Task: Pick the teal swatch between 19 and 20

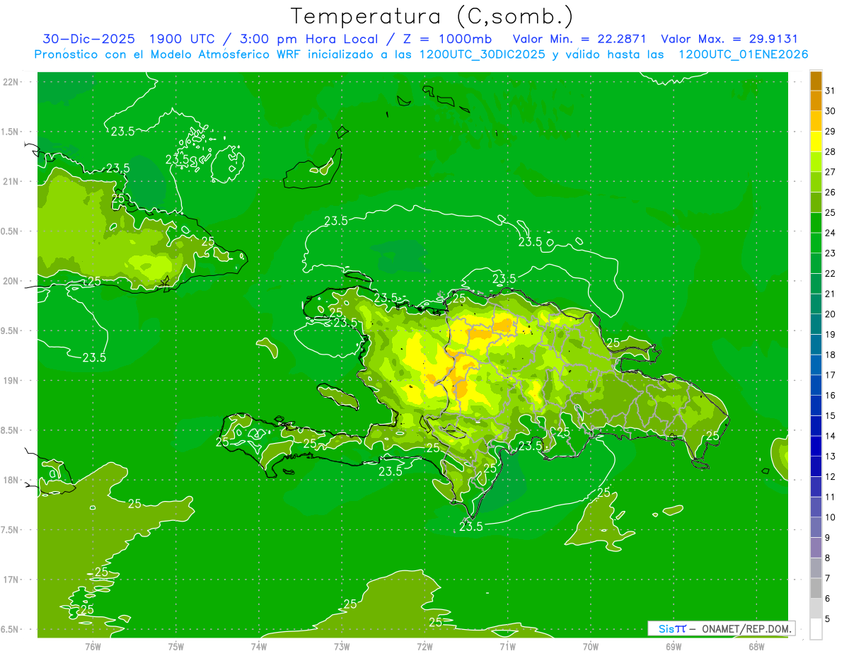Action: click(x=816, y=324)
